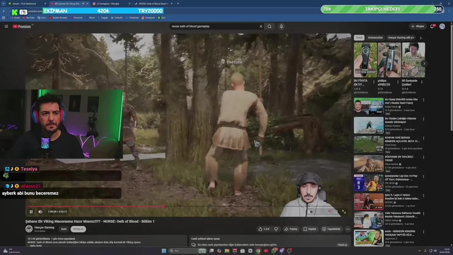This screenshot has width=453, height=255.
Task: Click the Teşekkürler thanks button
Action: point(331,229)
